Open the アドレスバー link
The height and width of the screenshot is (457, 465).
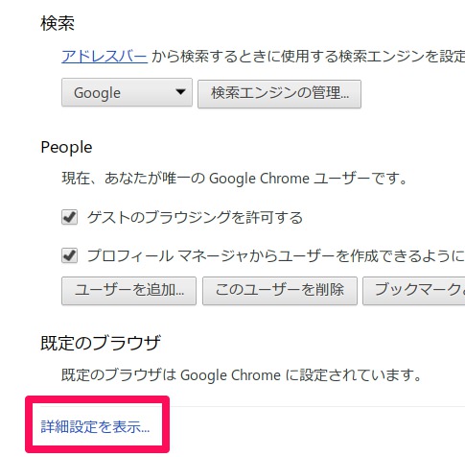click(x=105, y=57)
